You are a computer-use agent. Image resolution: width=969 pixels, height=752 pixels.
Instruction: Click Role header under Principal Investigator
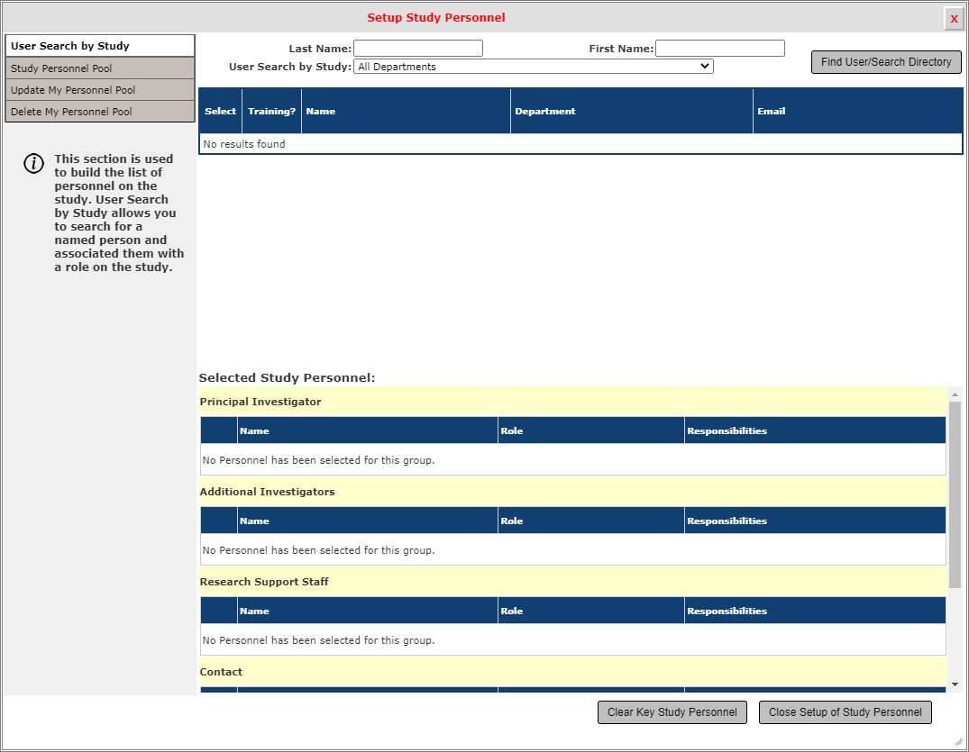(x=591, y=430)
